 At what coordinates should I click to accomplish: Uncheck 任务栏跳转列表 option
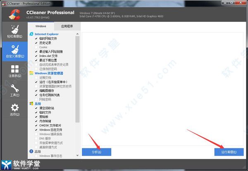tap(36, 95)
